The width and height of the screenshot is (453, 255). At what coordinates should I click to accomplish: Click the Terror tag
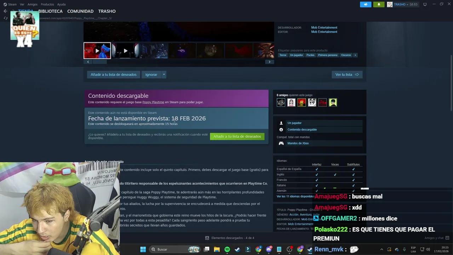[x=283, y=55]
